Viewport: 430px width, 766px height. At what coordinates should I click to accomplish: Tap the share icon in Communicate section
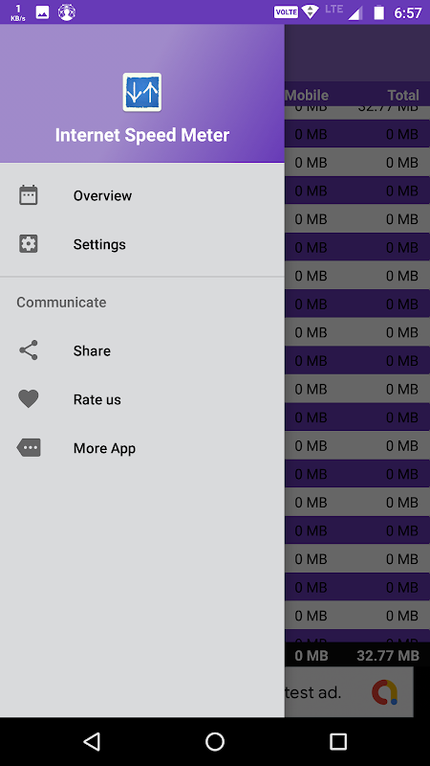click(29, 350)
